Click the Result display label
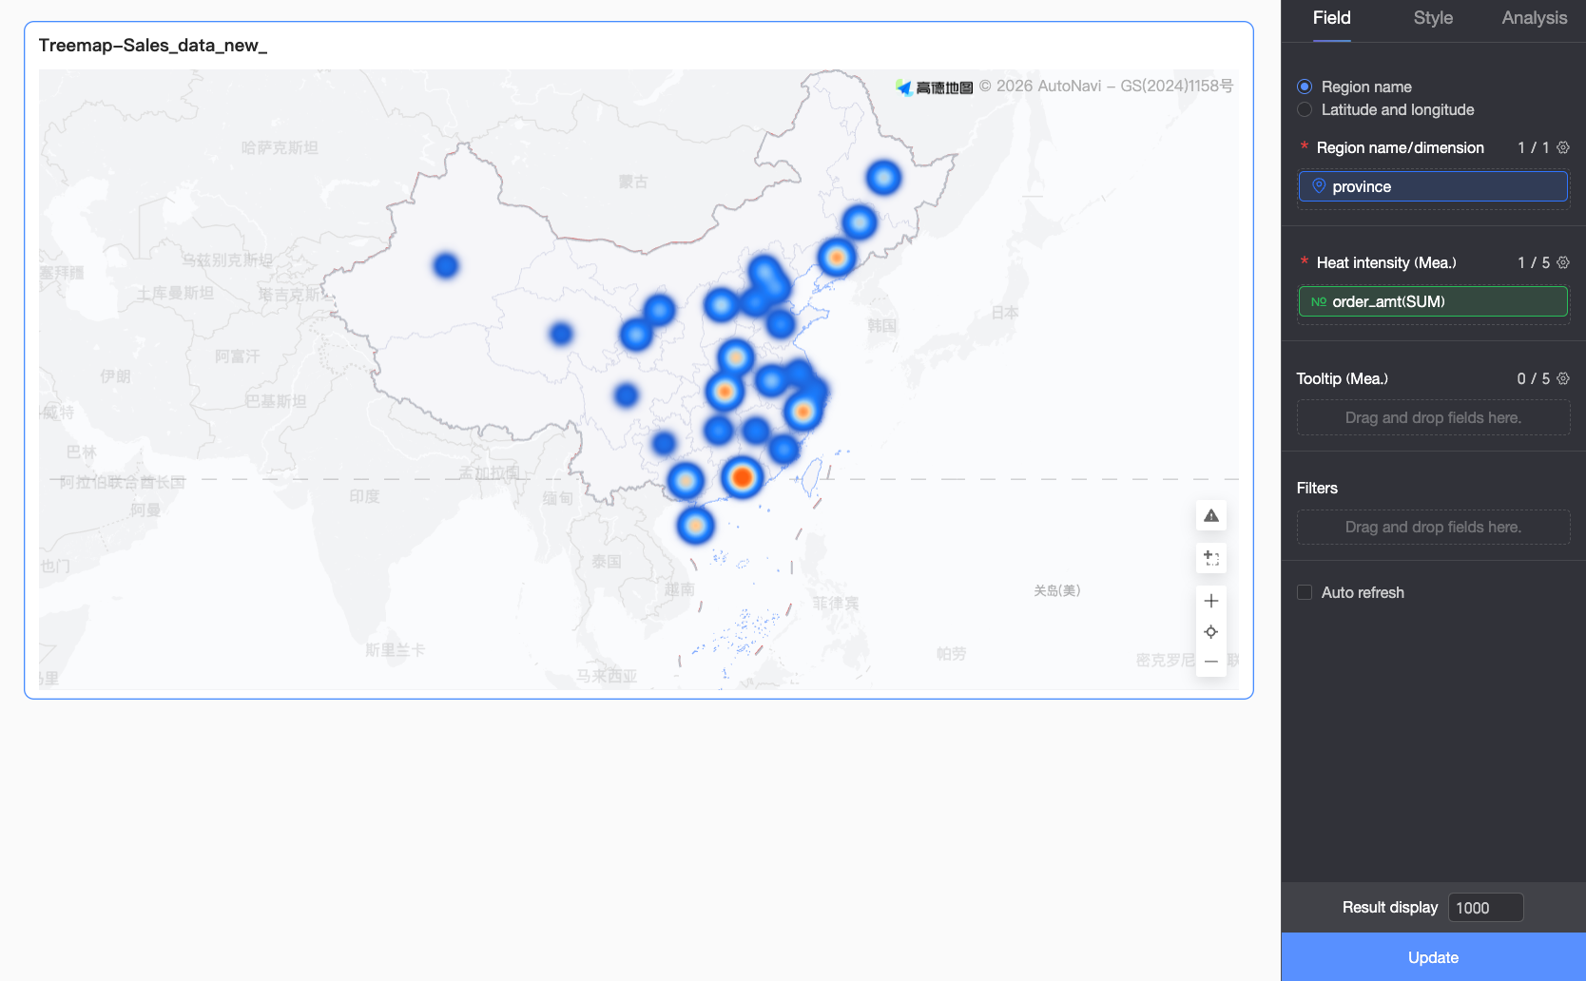This screenshot has width=1586, height=981. pyautogui.click(x=1390, y=908)
